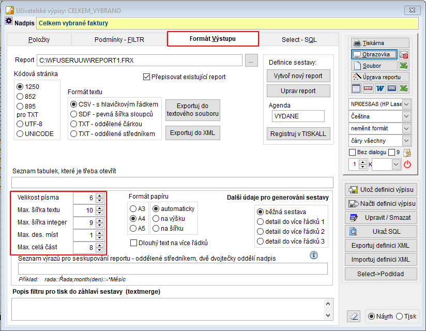Choose TXT - oddělené středníkem
Image resolution: width=426 pixels, height=331 pixels.
coord(73,134)
